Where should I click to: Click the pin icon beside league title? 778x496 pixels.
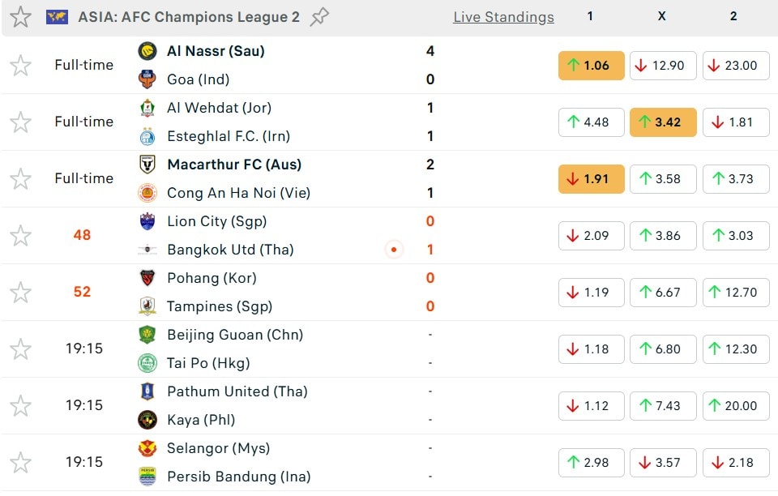coord(319,17)
